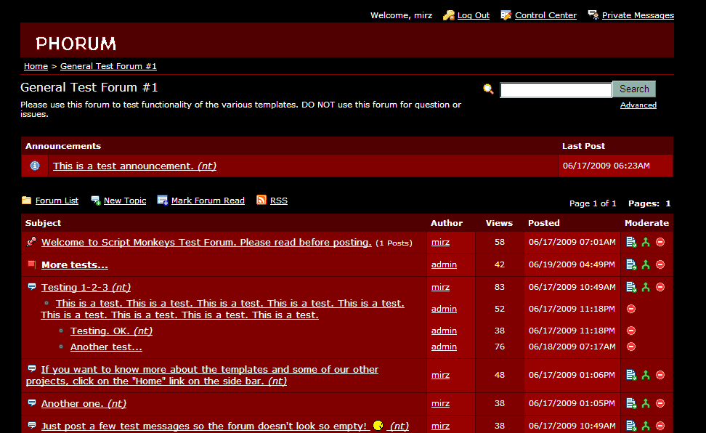Click the Search button
This screenshot has width=706, height=433.
[634, 89]
